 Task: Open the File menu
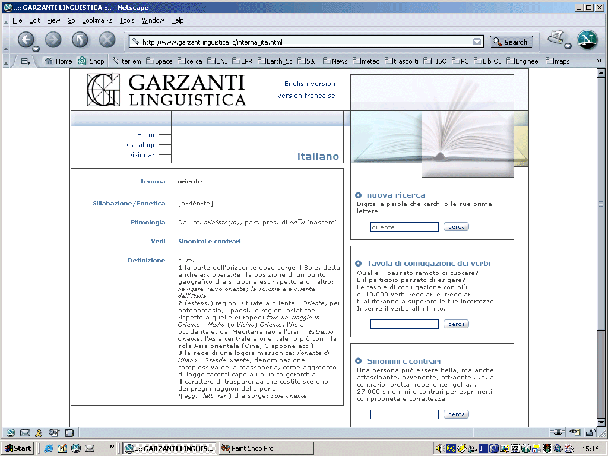click(17, 20)
